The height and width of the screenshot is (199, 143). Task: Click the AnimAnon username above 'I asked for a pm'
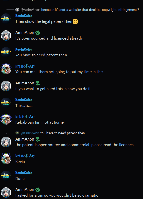[25, 190]
